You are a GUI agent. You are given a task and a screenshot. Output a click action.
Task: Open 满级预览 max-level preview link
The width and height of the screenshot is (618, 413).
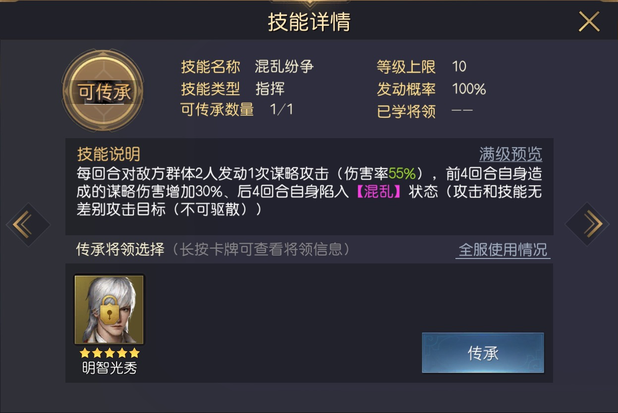point(510,155)
